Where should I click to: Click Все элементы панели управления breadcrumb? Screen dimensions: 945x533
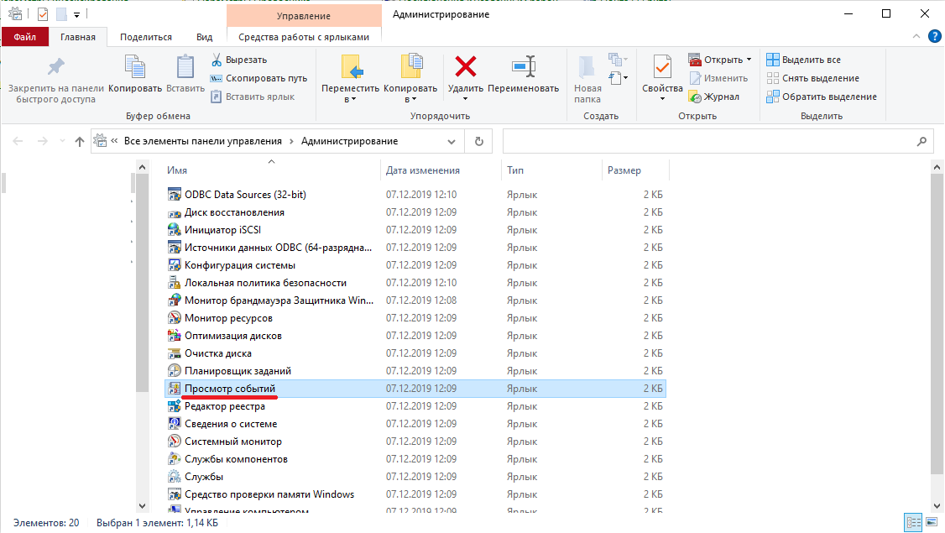[x=202, y=141]
